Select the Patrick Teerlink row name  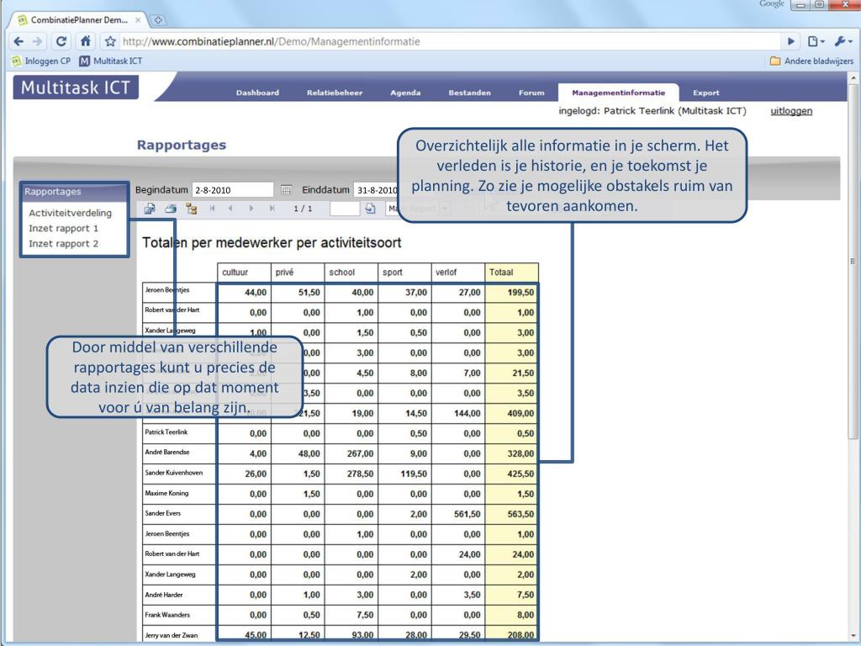[166, 432]
